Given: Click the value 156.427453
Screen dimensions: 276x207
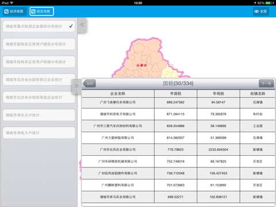Looking at the screenshot, I should [218, 173].
